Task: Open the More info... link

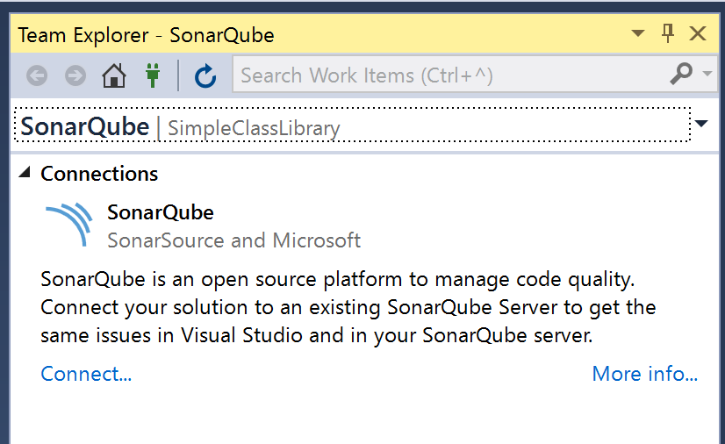Action: pyautogui.click(x=644, y=374)
